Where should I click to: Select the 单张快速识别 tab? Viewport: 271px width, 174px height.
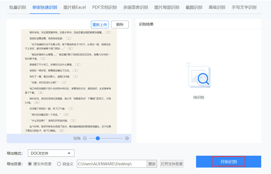click(45, 7)
